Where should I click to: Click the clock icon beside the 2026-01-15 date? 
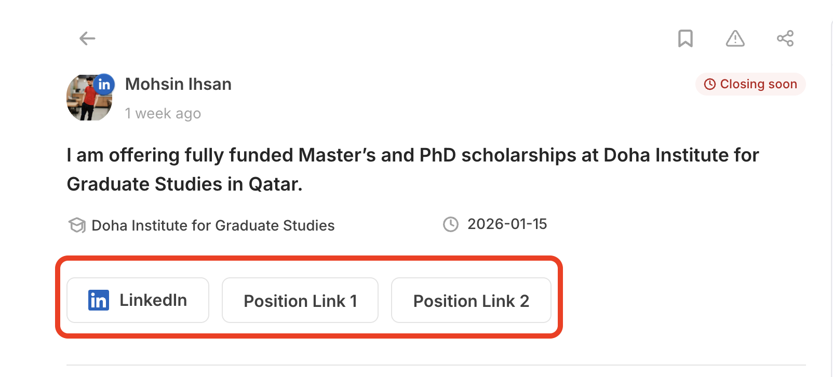click(451, 224)
